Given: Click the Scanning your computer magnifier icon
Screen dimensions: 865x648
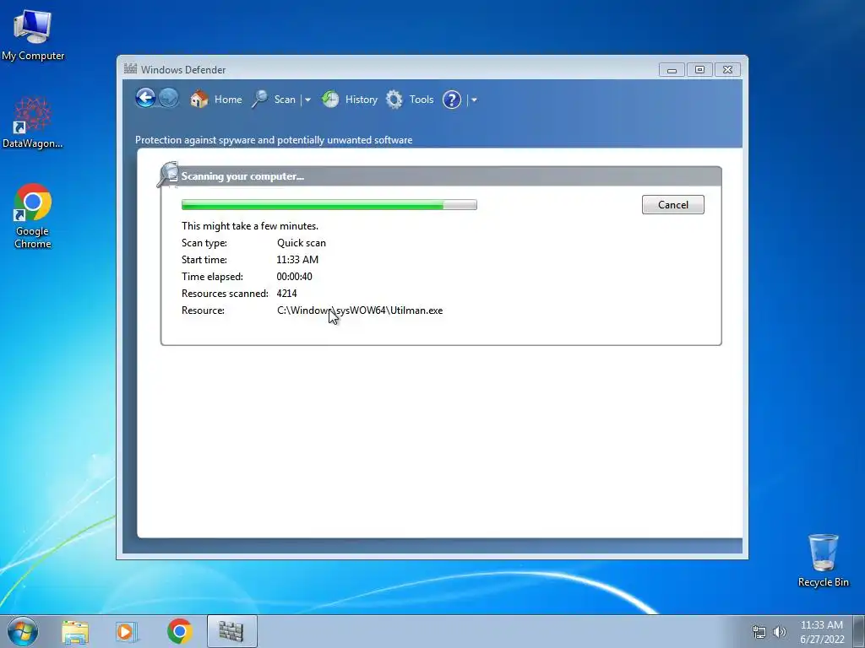Looking at the screenshot, I should (x=168, y=175).
